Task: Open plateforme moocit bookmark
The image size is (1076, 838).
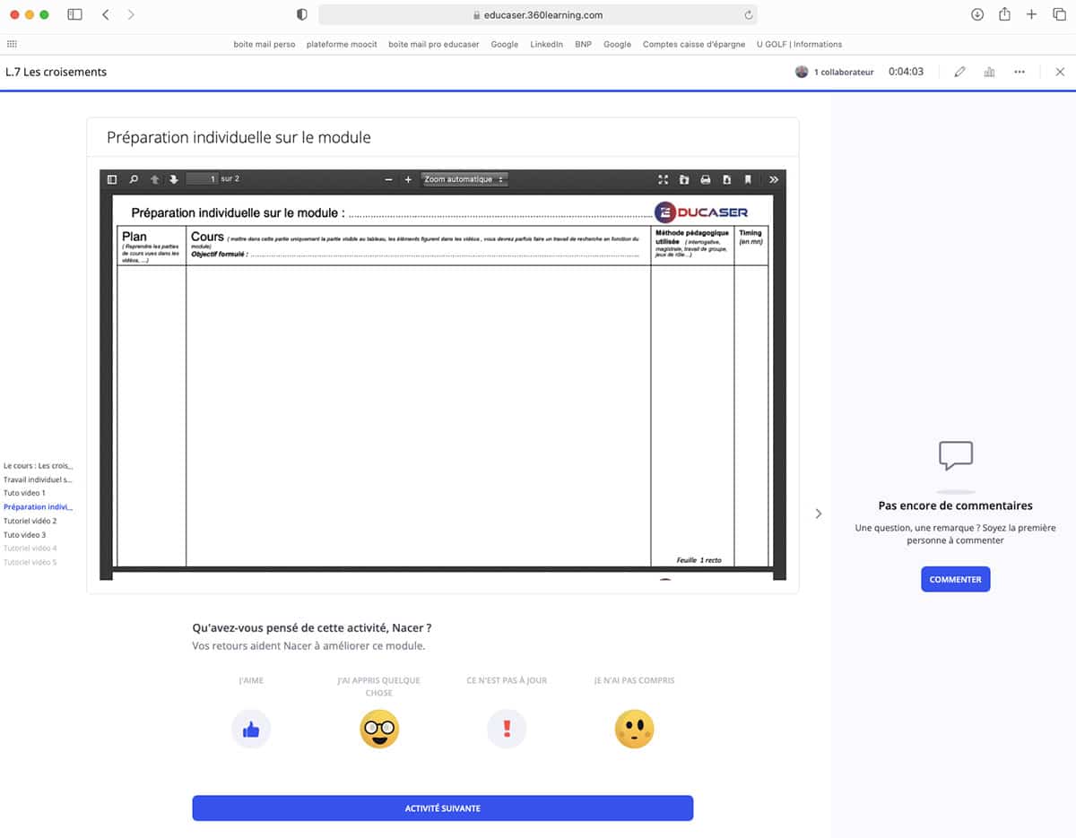Action: point(342,44)
